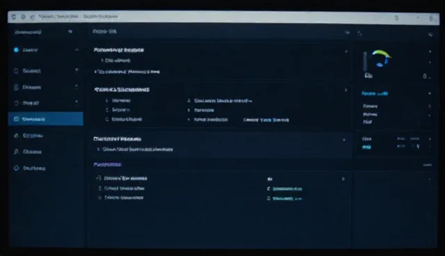Click the second header icon right of the main title
The width and height of the screenshot is (445, 256).
point(359,33)
